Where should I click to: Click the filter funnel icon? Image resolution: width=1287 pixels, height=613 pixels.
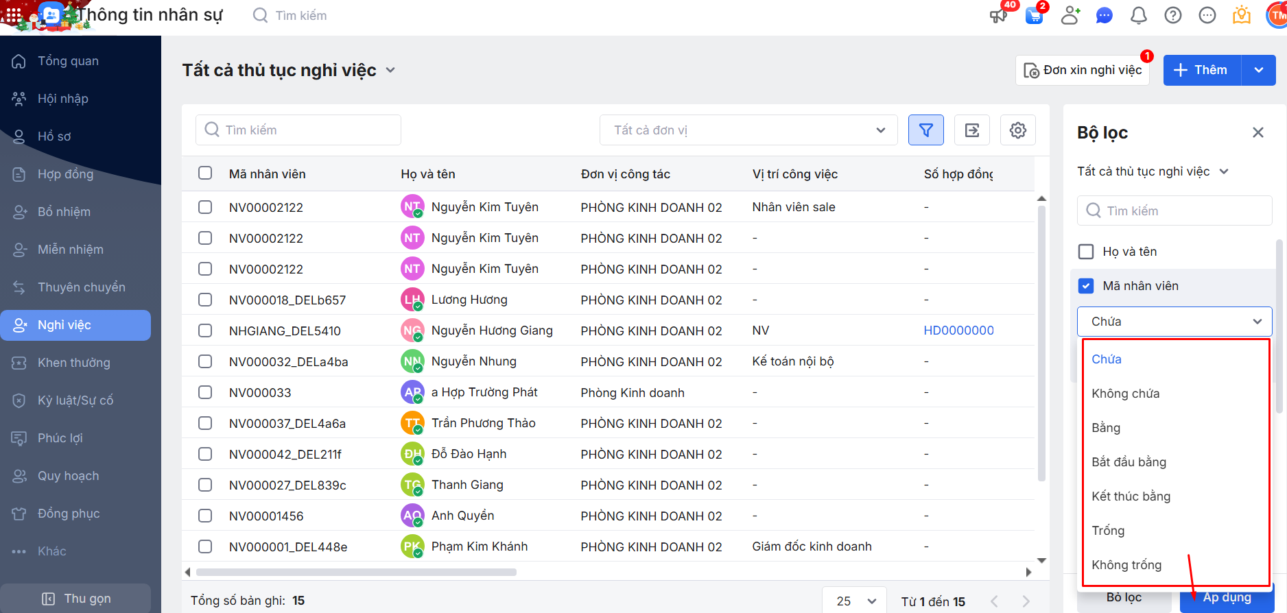[925, 130]
